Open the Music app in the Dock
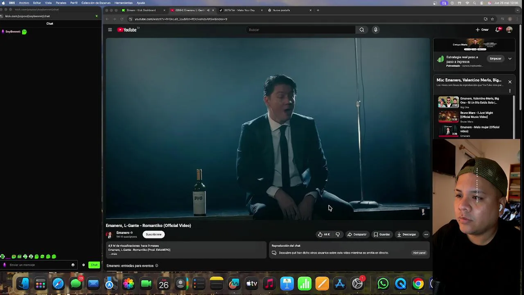 tap(269, 284)
